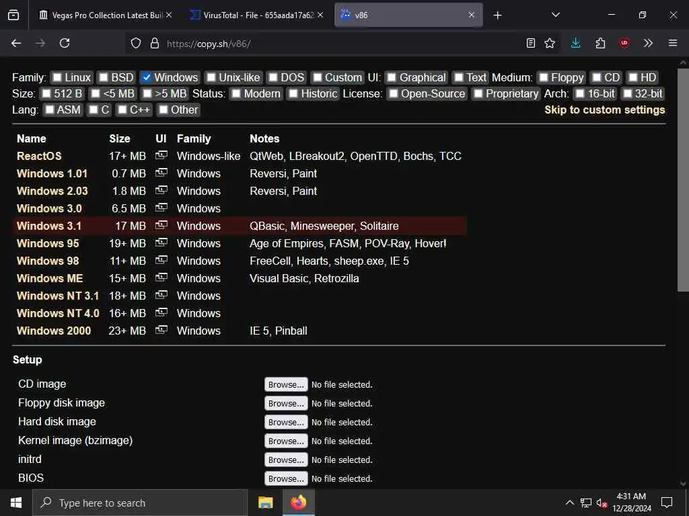This screenshot has height=516, width=689.
Task: Click the graphical UI icon for ReactOS
Action: click(x=161, y=155)
